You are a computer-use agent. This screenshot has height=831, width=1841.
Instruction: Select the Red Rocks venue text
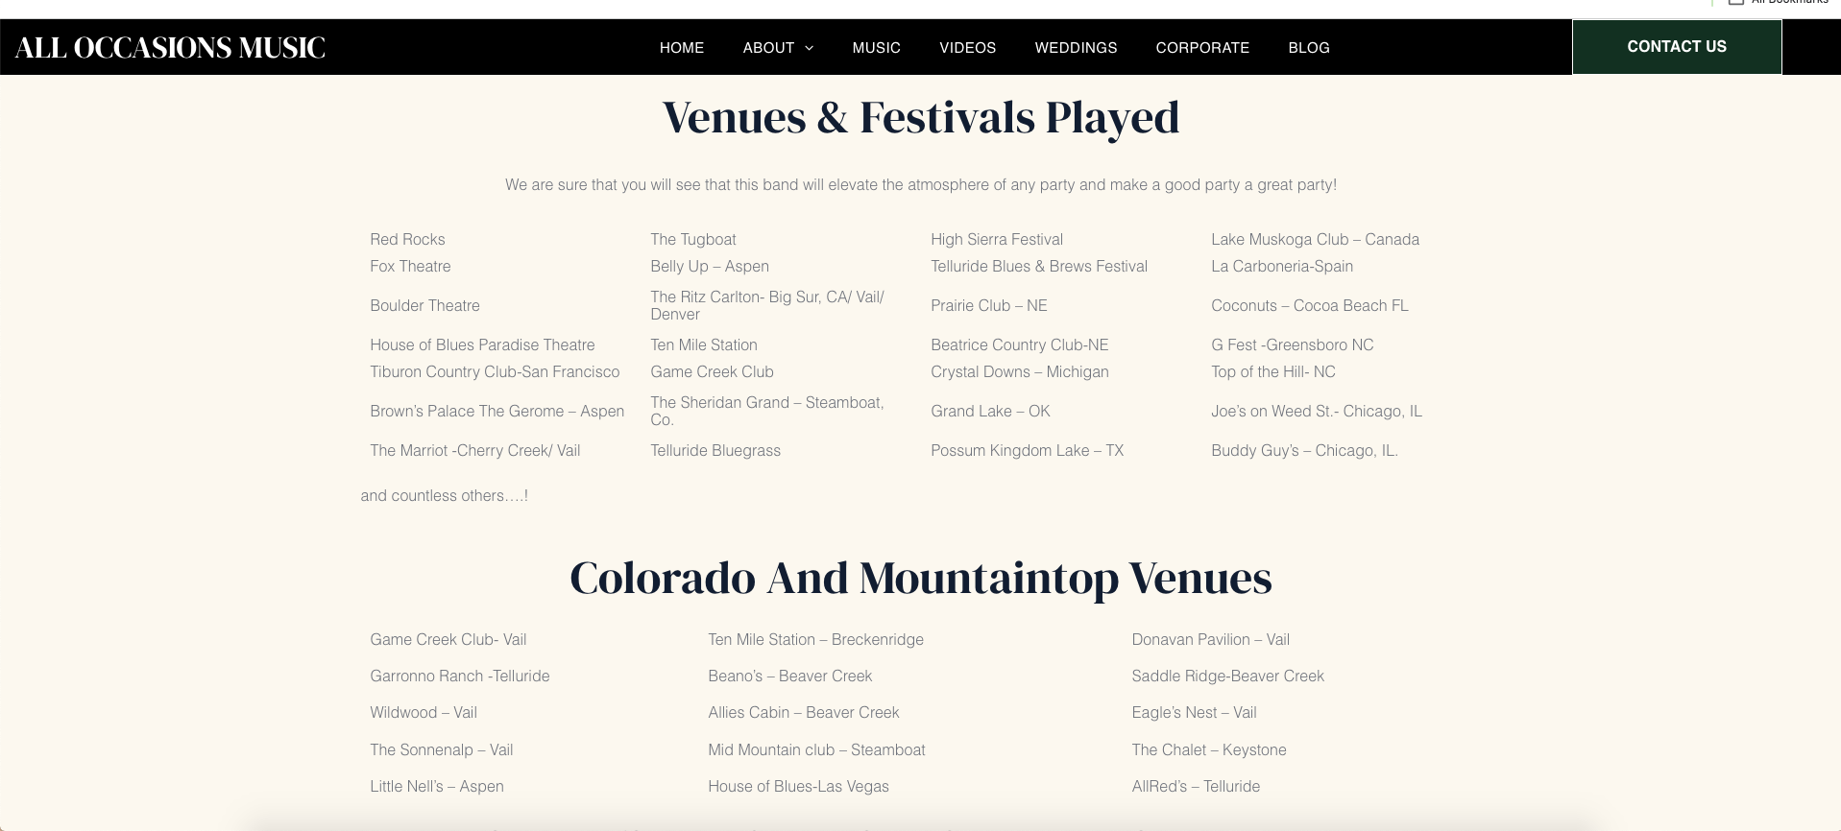(x=407, y=239)
